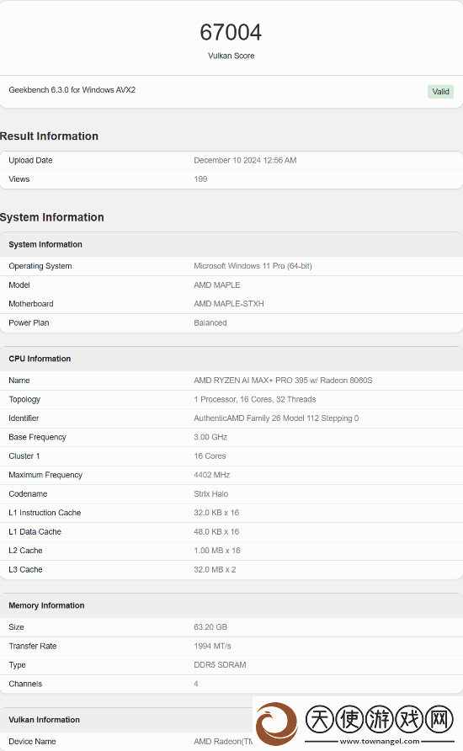This screenshot has height=751, width=463.
Task: Click the Memory Type value DDR5 SDRAM
Action: (220, 665)
